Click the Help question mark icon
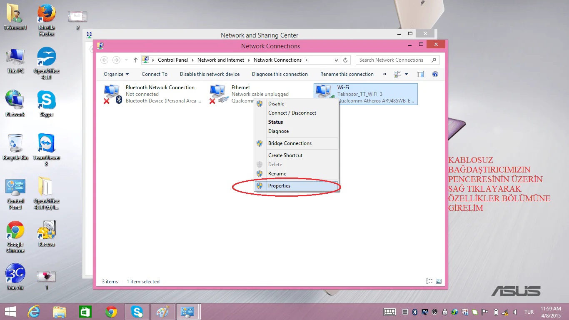The width and height of the screenshot is (569, 320). (435, 74)
